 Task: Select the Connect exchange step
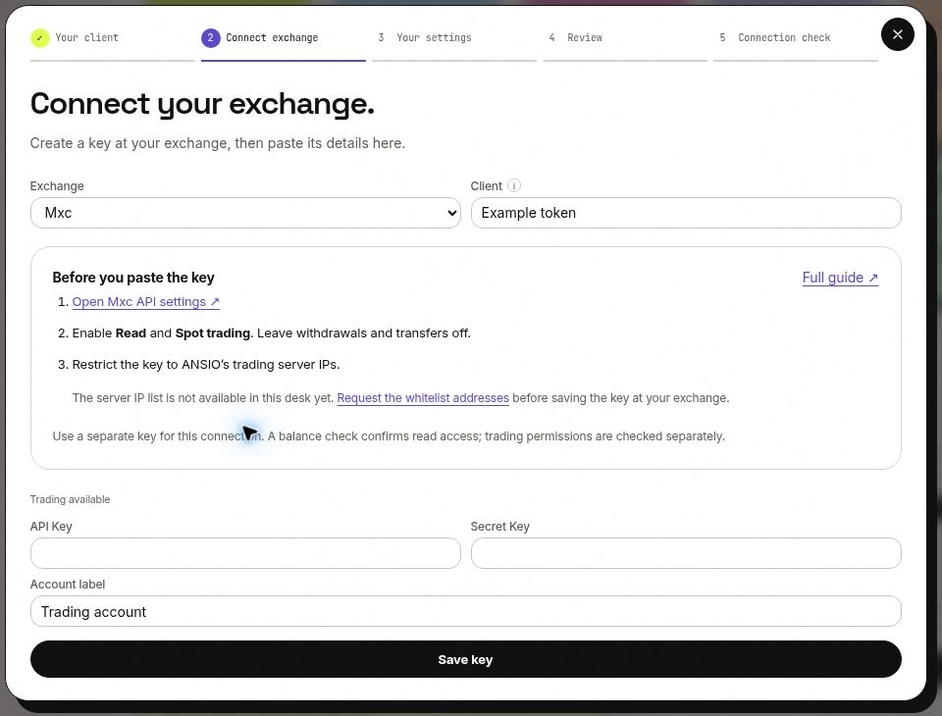click(x=283, y=42)
